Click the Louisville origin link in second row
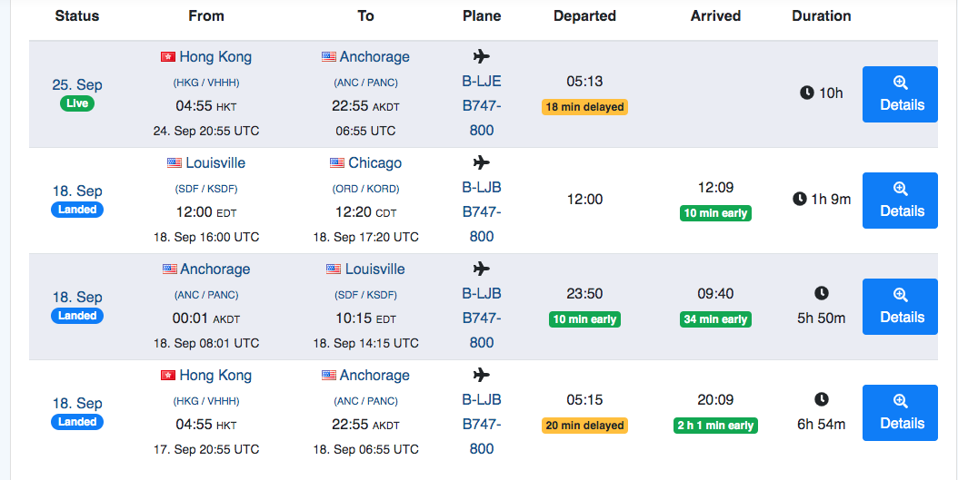Screen dimensions: 958x480 point(215,163)
